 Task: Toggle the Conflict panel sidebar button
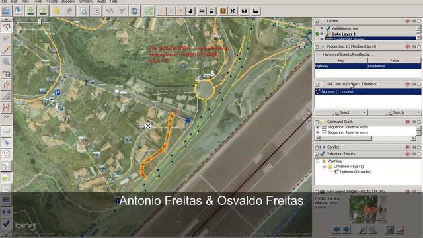tap(6, 212)
